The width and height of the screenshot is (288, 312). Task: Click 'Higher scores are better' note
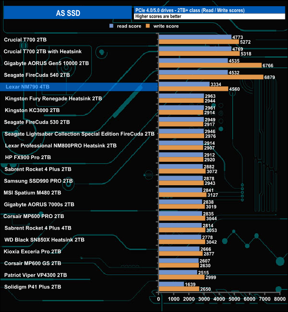[158, 16]
